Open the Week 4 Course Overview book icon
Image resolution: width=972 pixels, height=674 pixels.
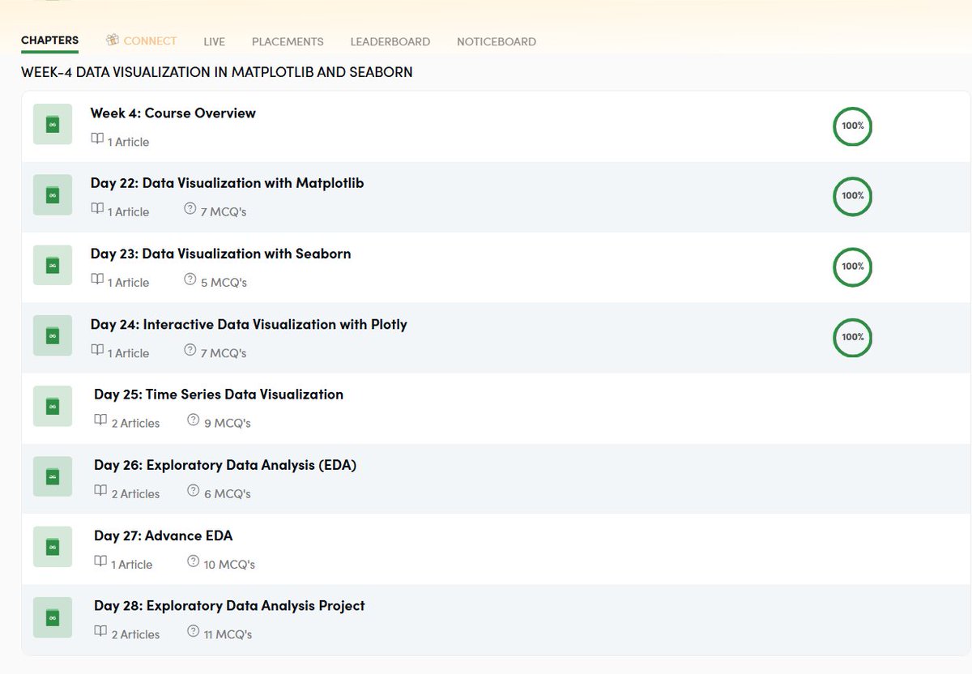(x=53, y=125)
